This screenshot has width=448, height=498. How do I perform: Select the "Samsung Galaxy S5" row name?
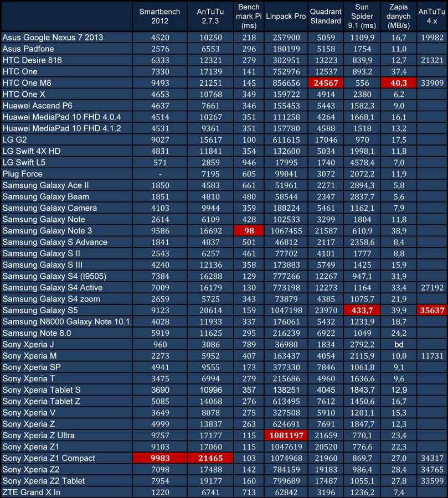[x=40, y=310]
